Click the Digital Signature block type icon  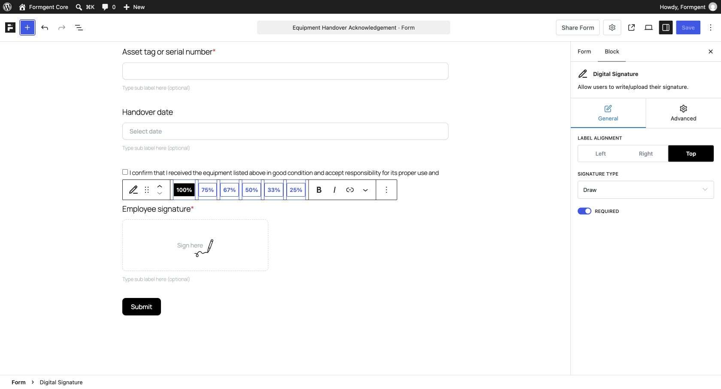(x=133, y=190)
